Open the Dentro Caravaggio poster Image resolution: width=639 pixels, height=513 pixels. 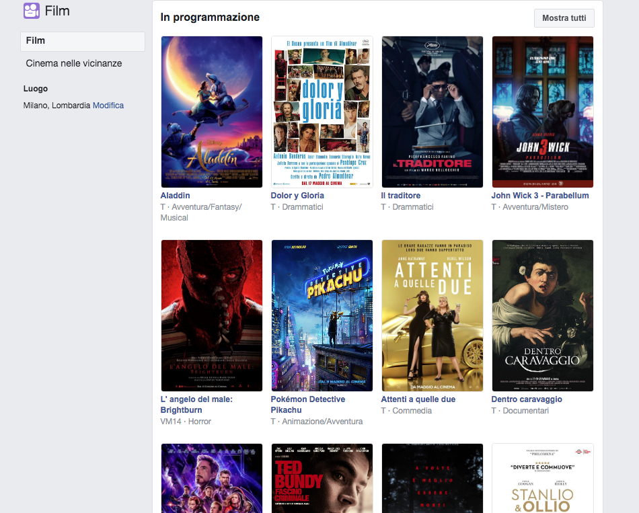543,315
